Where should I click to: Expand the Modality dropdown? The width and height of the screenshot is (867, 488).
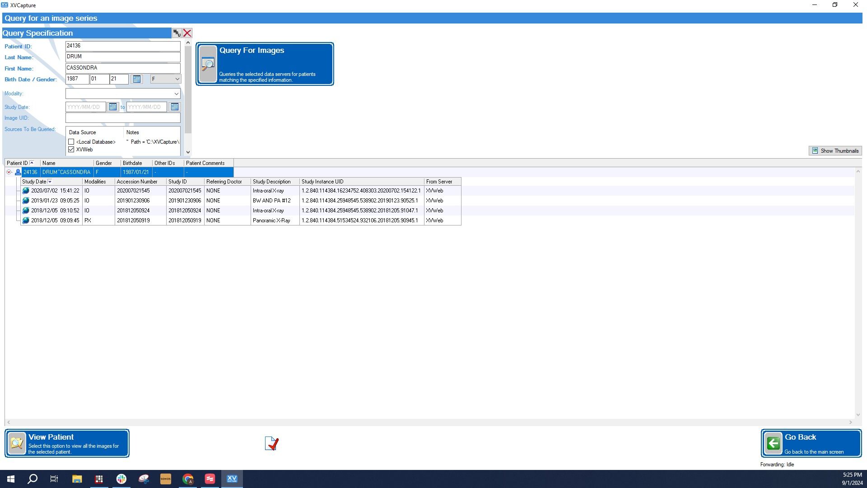(123, 94)
